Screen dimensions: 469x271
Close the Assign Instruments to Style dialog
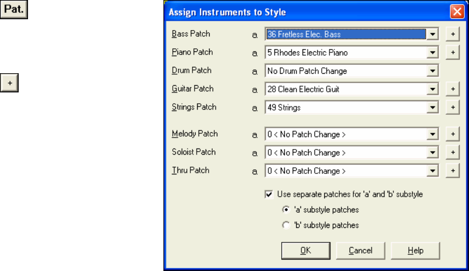point(457,12)
